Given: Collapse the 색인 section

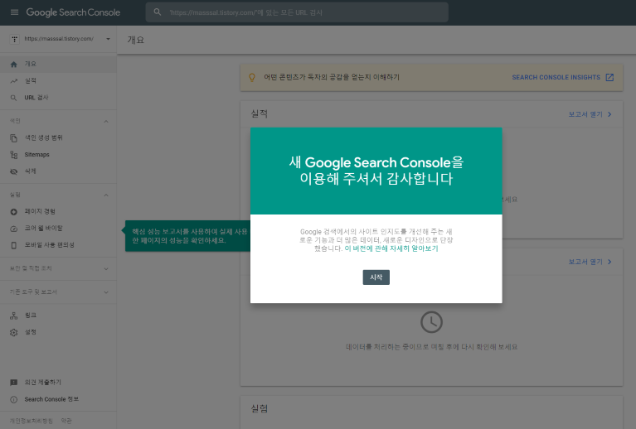Looking at the screenshot, I should pyautogui.click(x=106, y=121).
